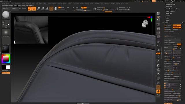Expand the Normal Map subpalette

(x=169, y=7)
